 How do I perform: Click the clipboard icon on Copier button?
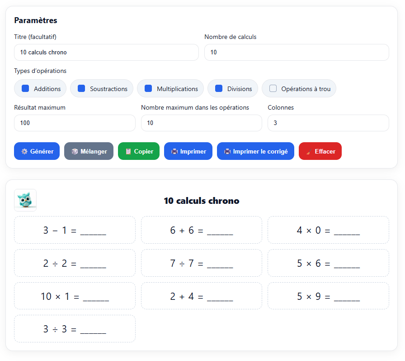click(128, 151)
